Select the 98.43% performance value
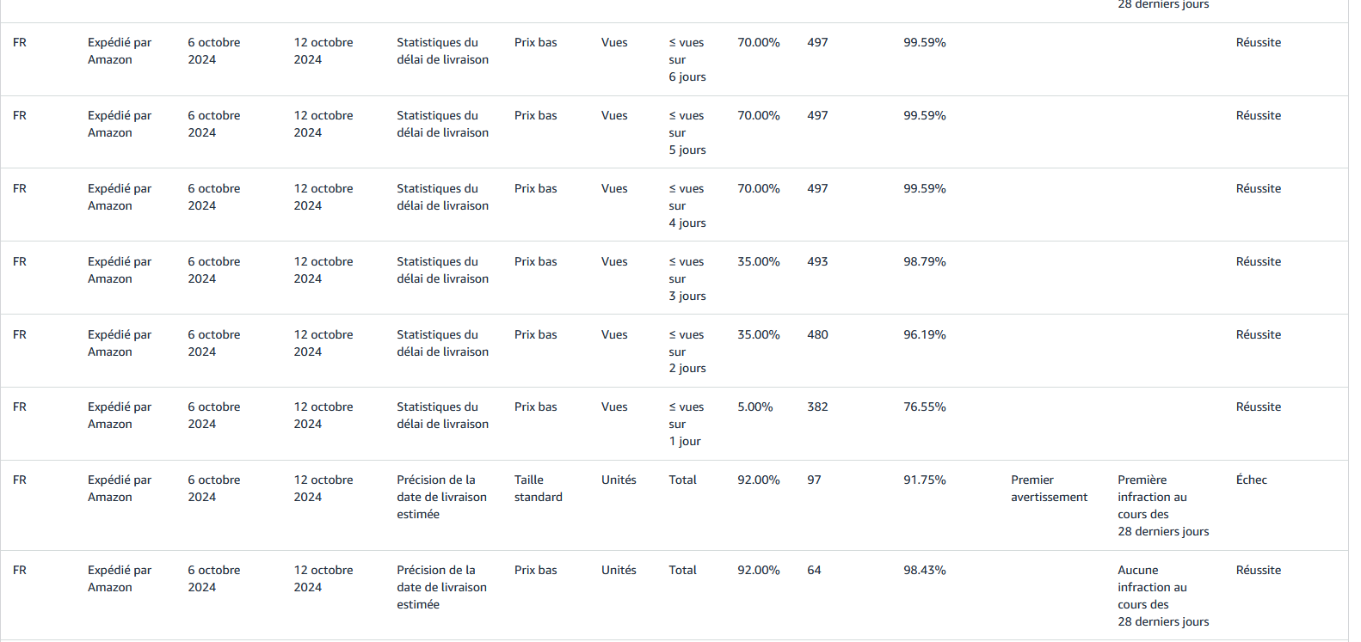The height and width of the screenshot is (642, 1361). click(x=924, y=570)
